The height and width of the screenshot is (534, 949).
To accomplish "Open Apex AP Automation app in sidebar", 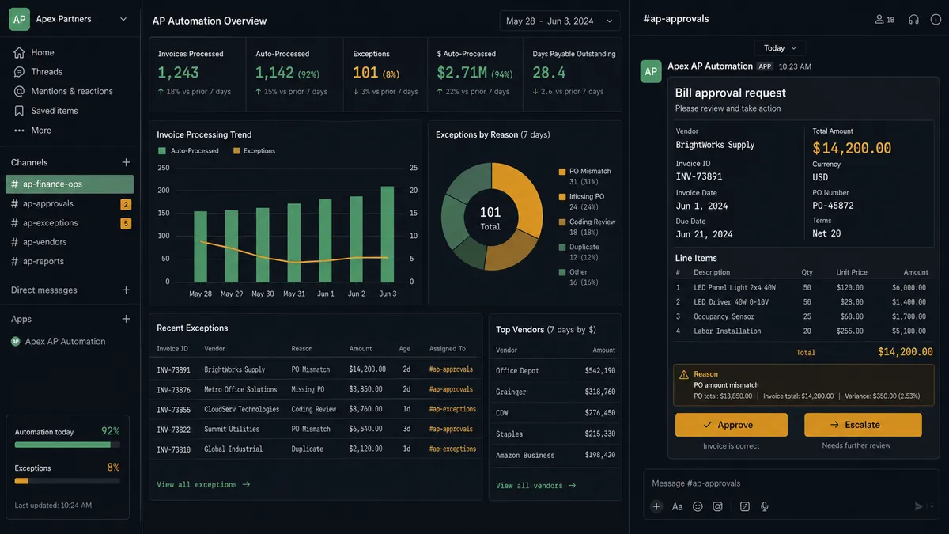I will coord(65,342).
